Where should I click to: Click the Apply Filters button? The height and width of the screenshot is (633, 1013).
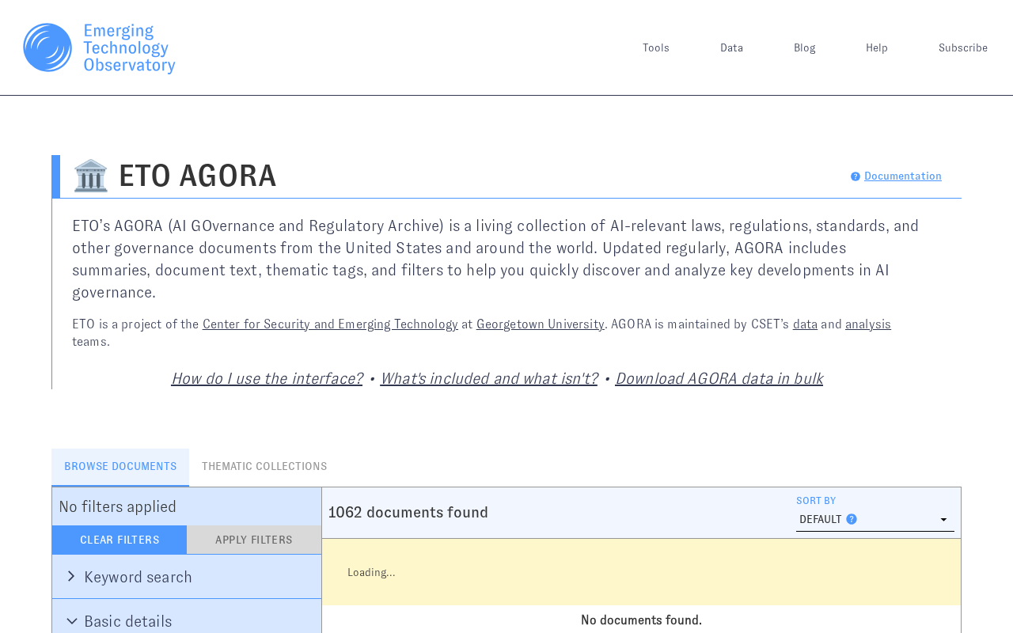point(254,540)
